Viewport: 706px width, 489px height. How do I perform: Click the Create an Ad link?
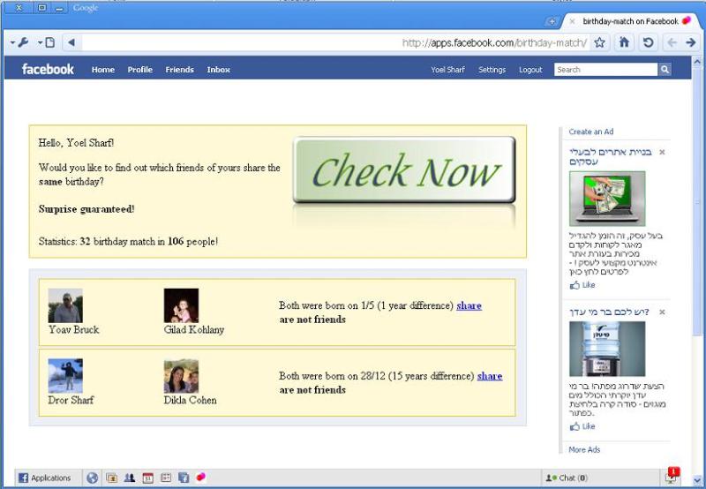pos(590,132)
